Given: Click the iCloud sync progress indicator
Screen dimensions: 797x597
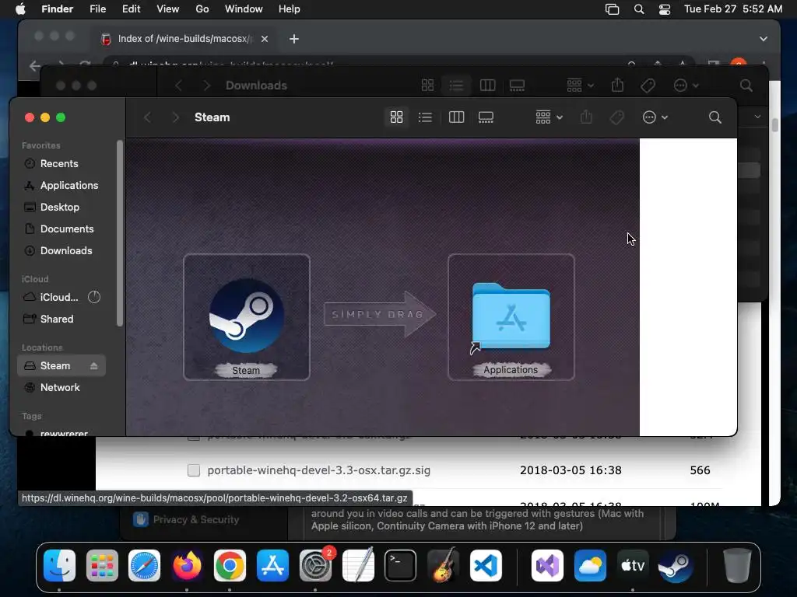Looking at the screenshot, I should [94, 297].
